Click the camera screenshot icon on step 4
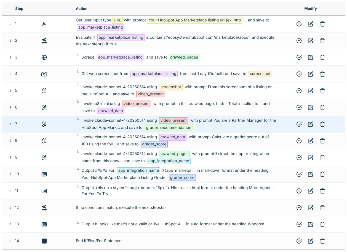 [x=44, y=74]
